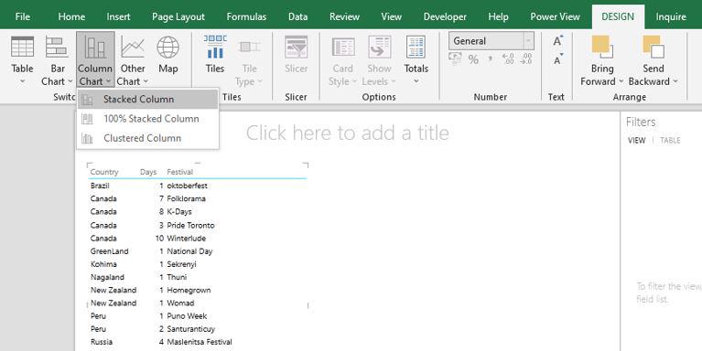This screenshot has width=702, height=351.
Task: Expand the Send Backward dropdown arrow
Action: click(x=675, y=81)
